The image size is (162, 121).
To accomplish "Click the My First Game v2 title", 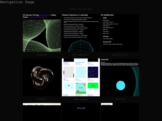I will coord(79,95).
